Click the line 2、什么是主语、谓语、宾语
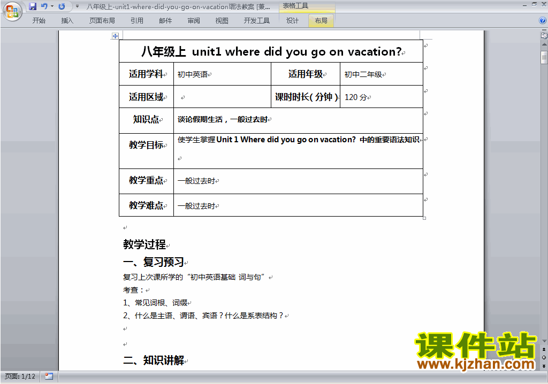This screenshot has height=384, width=548. point(203,316)
